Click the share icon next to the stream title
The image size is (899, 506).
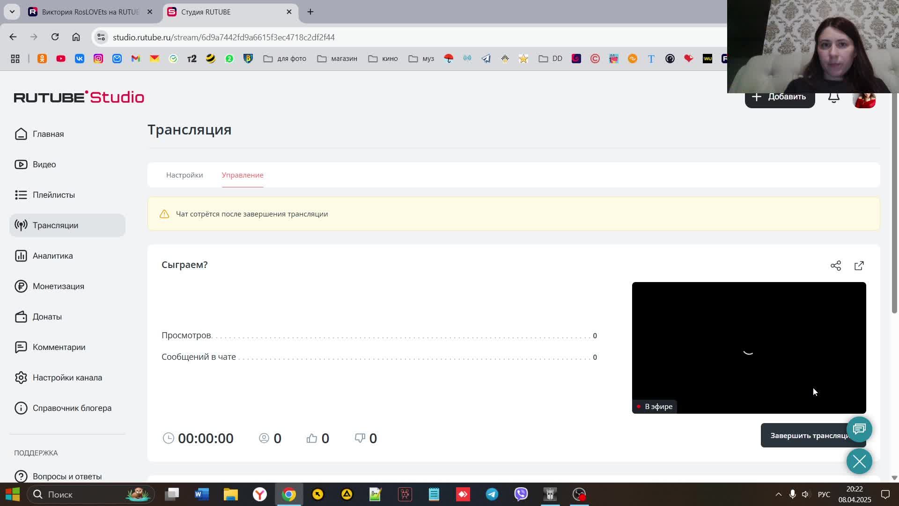836,266
